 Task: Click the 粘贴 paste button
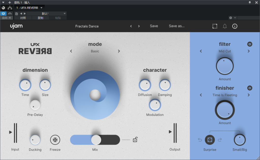pyautogui.click(x=58, y=18)
